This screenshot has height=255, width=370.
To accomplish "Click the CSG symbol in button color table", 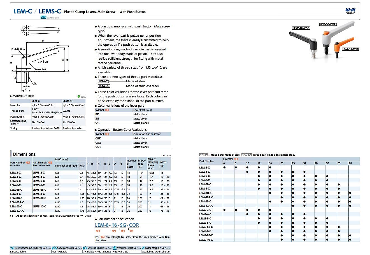I will 98,143.
